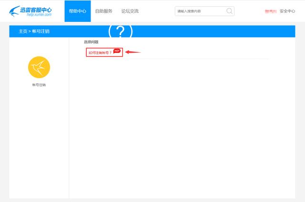The height and width of the screenshot is (202, 305).
Task: Select the 帐号注销 label under bird icon
Action: pos(39,85)
